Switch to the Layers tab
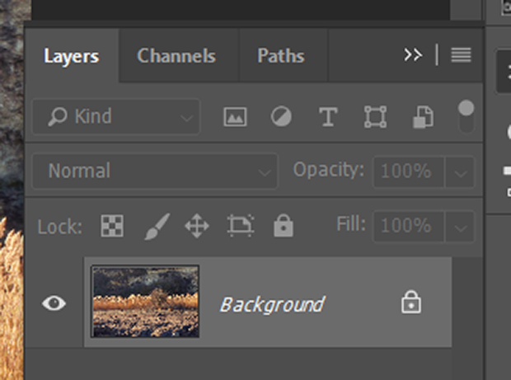Screen dimensions: 511x380 click(x=72, y=56)
